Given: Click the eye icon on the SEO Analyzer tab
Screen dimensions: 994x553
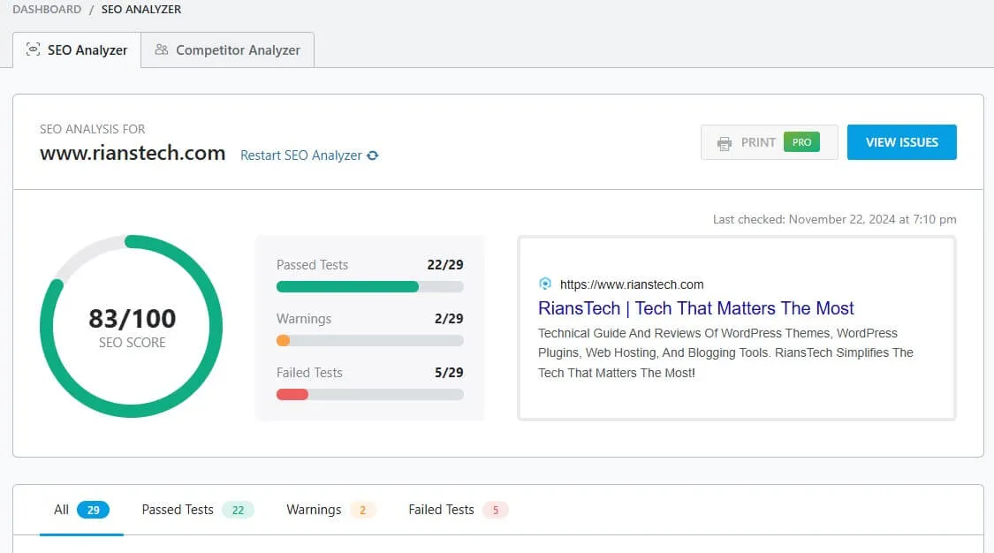Looking at the screenshot, I should click(34, 50).
